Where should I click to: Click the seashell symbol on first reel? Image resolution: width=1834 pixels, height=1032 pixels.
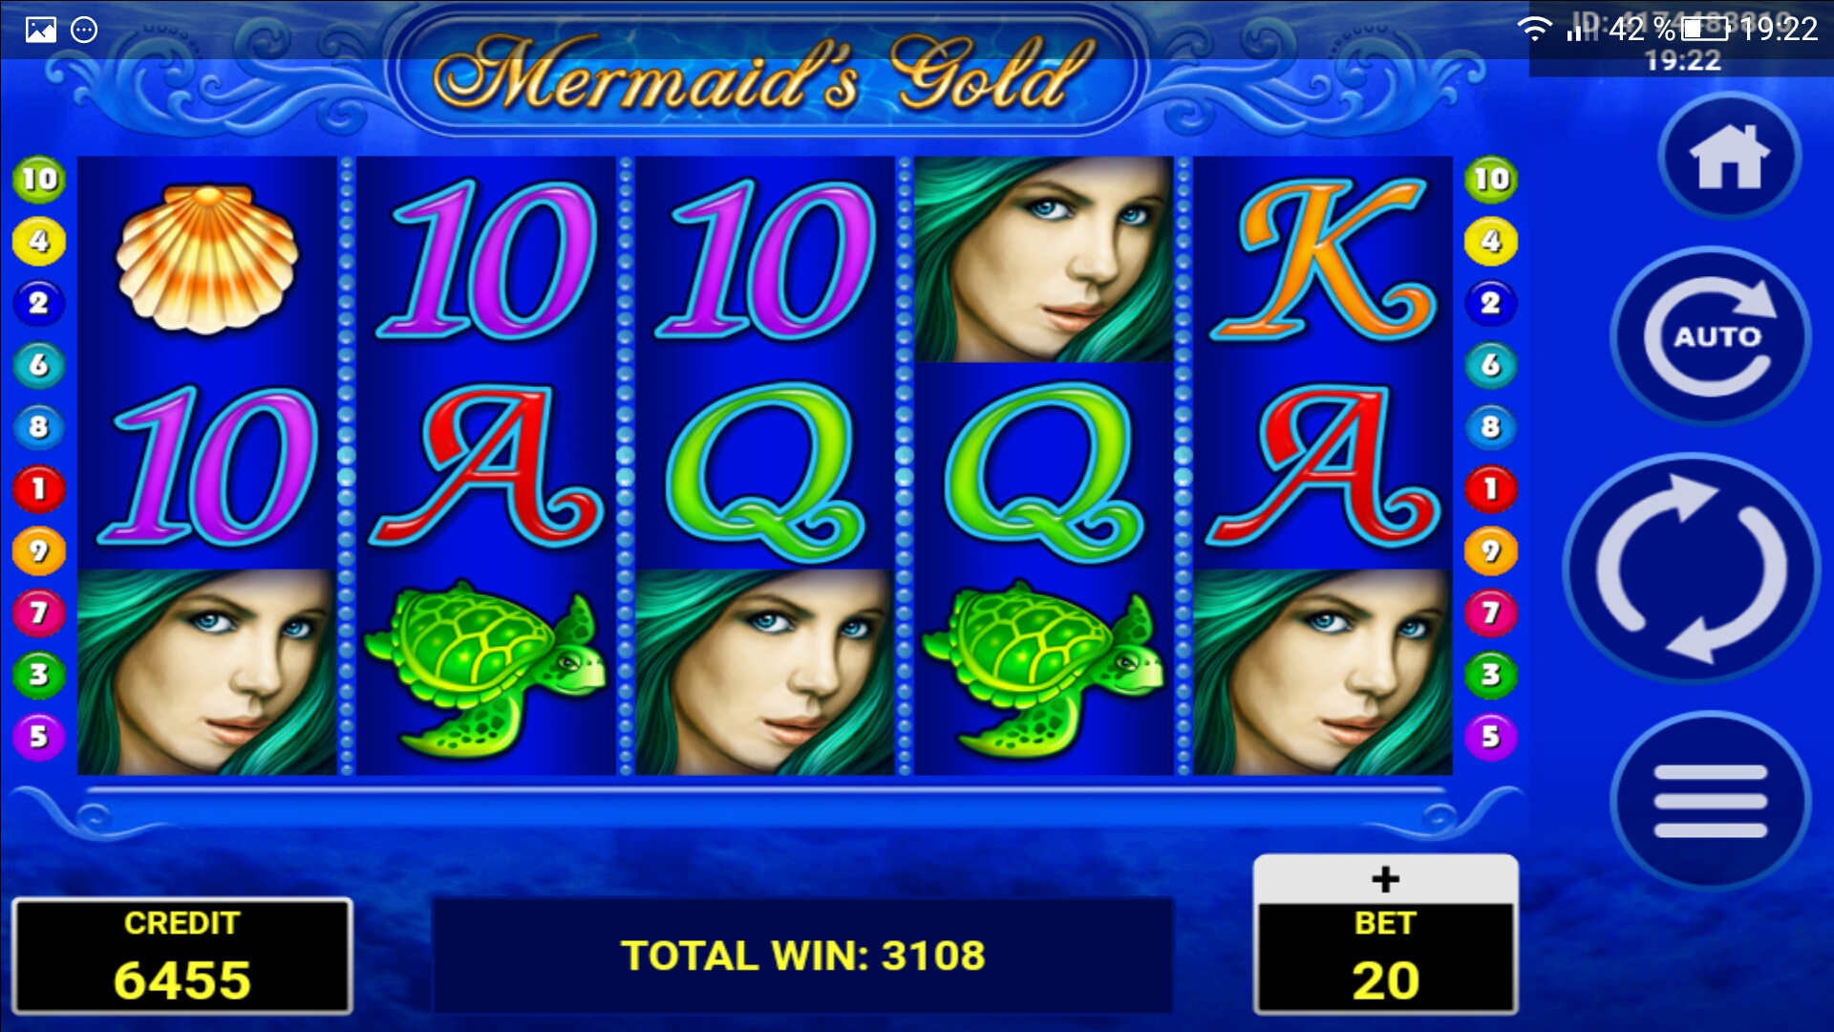[x=206, y=259]
